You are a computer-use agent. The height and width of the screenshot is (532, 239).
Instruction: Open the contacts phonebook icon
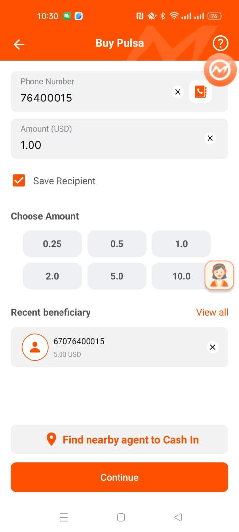[201, 92]
